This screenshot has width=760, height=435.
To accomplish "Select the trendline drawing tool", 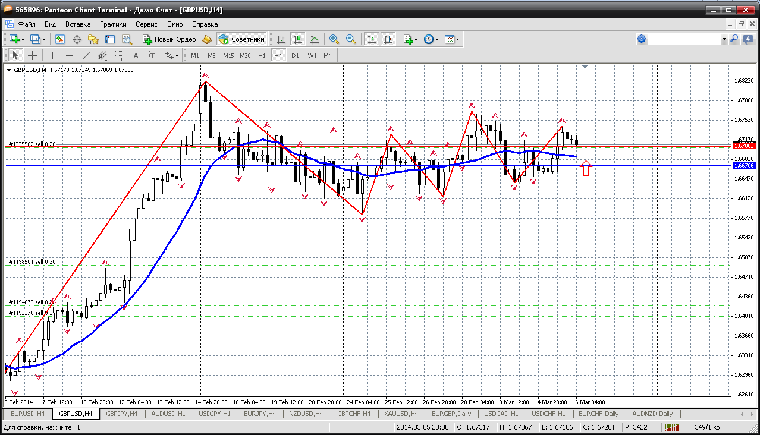I will [86, 55].
